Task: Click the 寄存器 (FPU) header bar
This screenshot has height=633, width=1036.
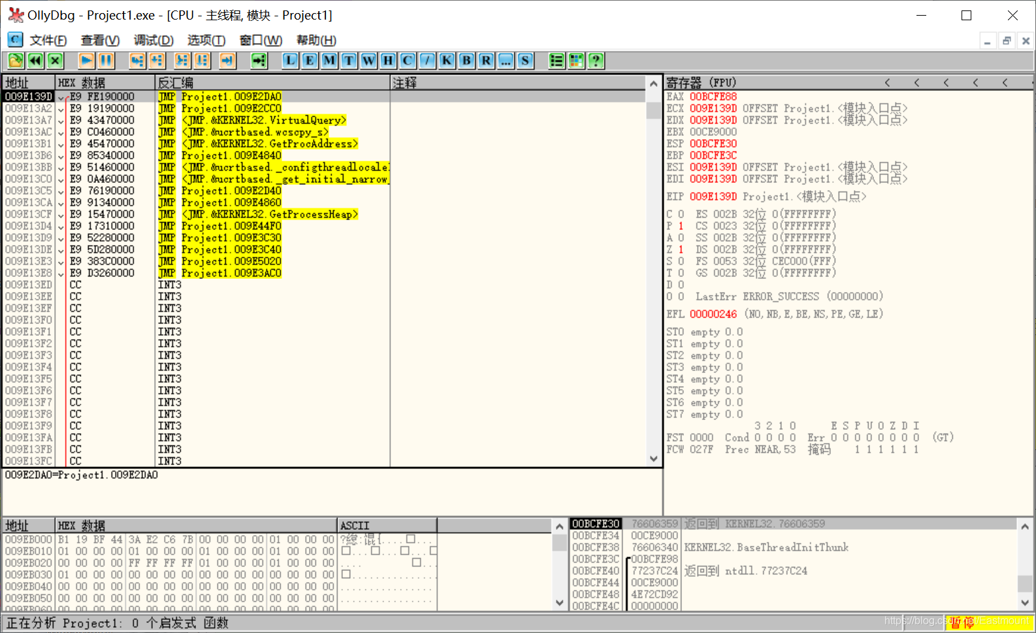Action: pos(849,82)
